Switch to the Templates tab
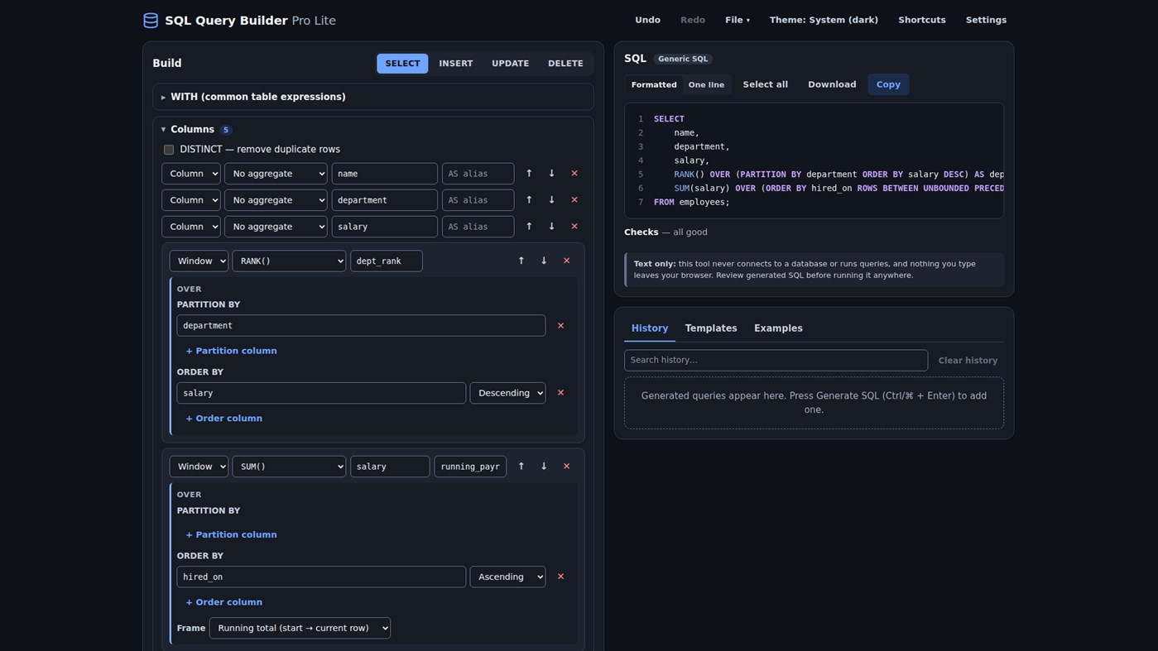1158x651 pixels. 711,328
